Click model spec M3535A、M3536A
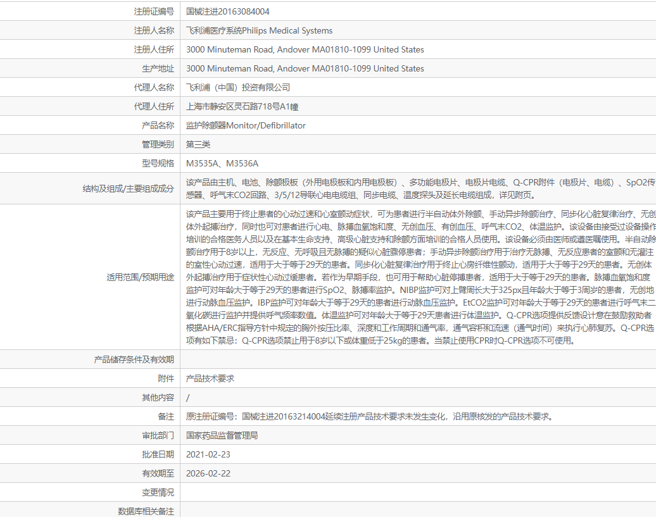 coord(222,163)
